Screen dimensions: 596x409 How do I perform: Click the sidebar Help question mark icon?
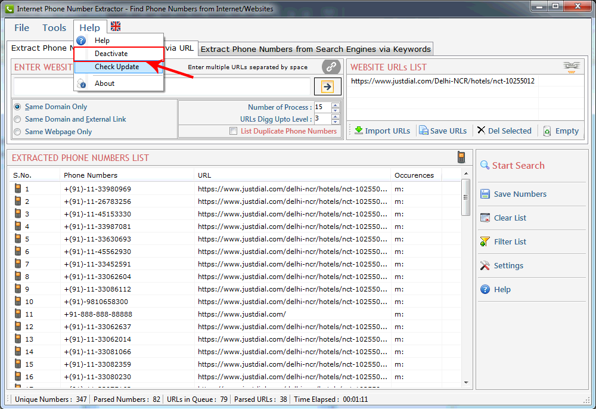click(485, 289)
